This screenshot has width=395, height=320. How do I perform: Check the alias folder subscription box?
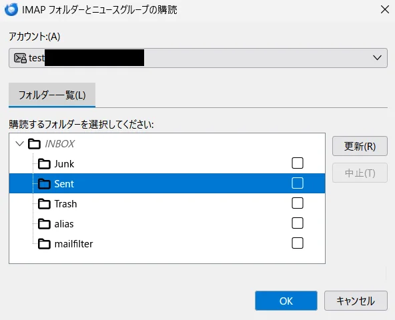click(298, 223)
